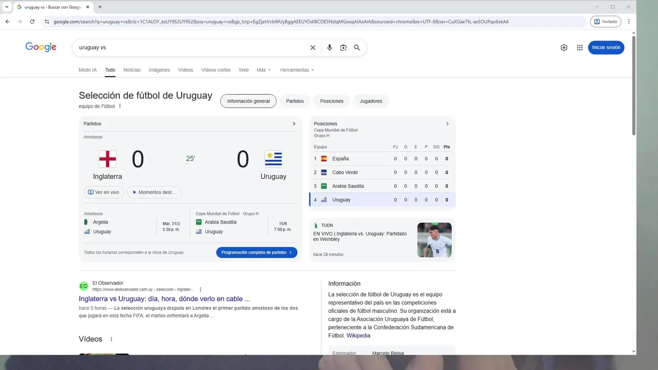The image size is (658, 370).
Task: Select the Jugadores chip
Action: (x=371, y=101)
